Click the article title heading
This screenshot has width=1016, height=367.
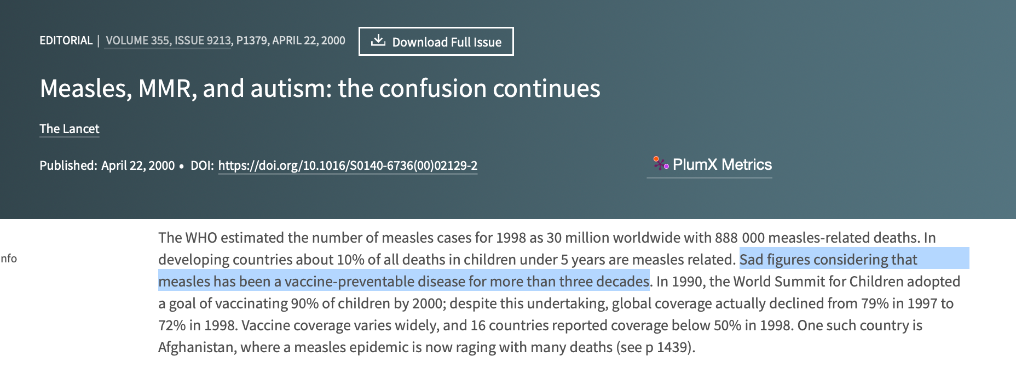click(x=320, y=88)
